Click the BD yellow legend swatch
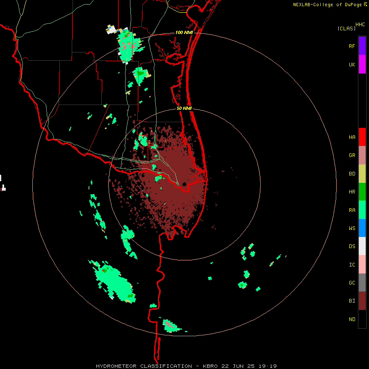 [x=362, y=174]
